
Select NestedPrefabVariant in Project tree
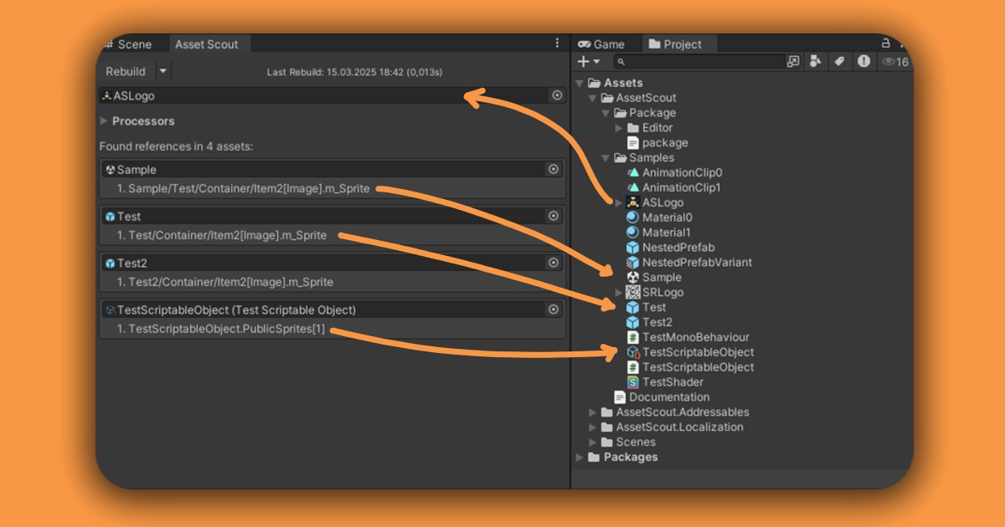(x=697, y=263)
